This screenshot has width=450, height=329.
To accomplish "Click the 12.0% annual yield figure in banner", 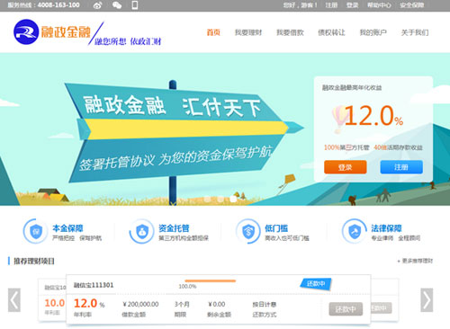I will coord(373,116).
